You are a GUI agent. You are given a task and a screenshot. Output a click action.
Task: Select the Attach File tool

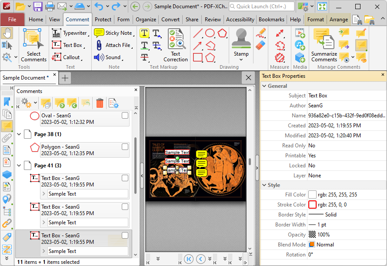113,45
